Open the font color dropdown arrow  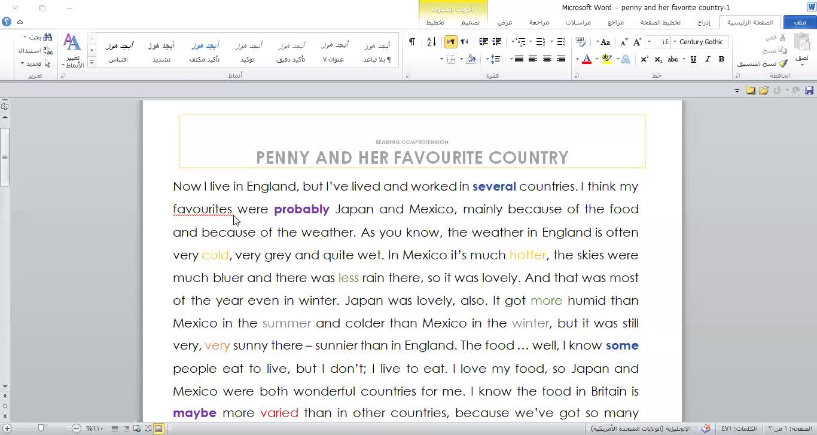tap(577, 59)
